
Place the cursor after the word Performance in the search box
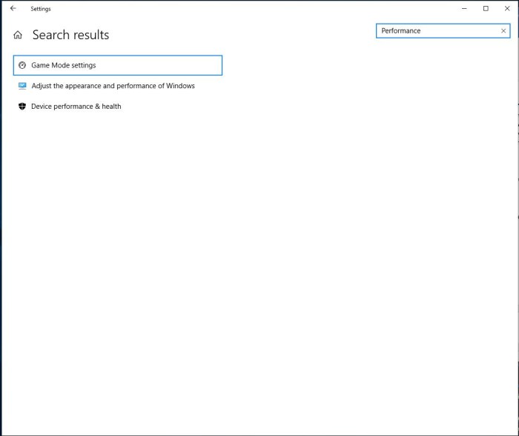(x=421, y=31)
